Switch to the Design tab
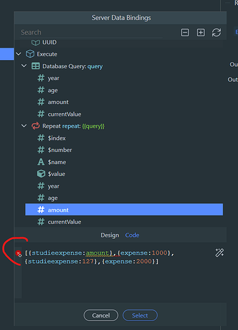The height and width of the screenshot is (330, 238). [109, 235]
